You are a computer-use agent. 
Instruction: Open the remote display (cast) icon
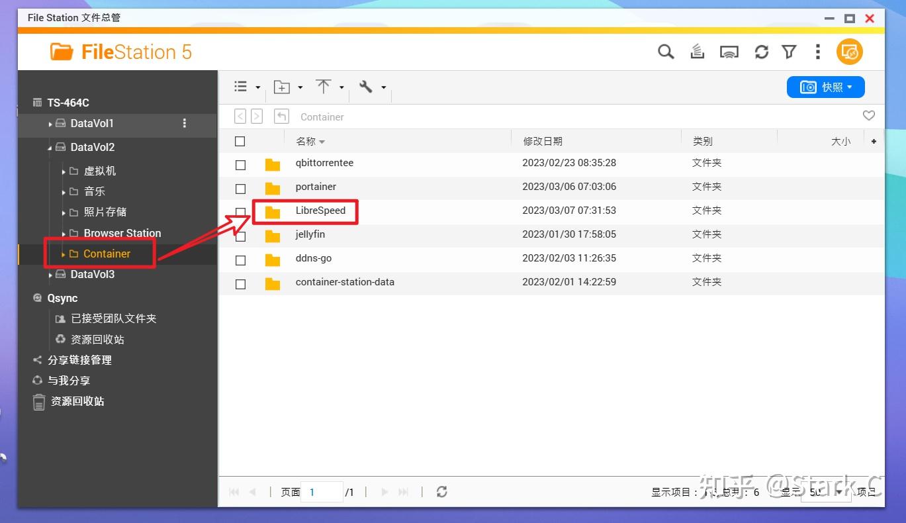pos(729,51)
